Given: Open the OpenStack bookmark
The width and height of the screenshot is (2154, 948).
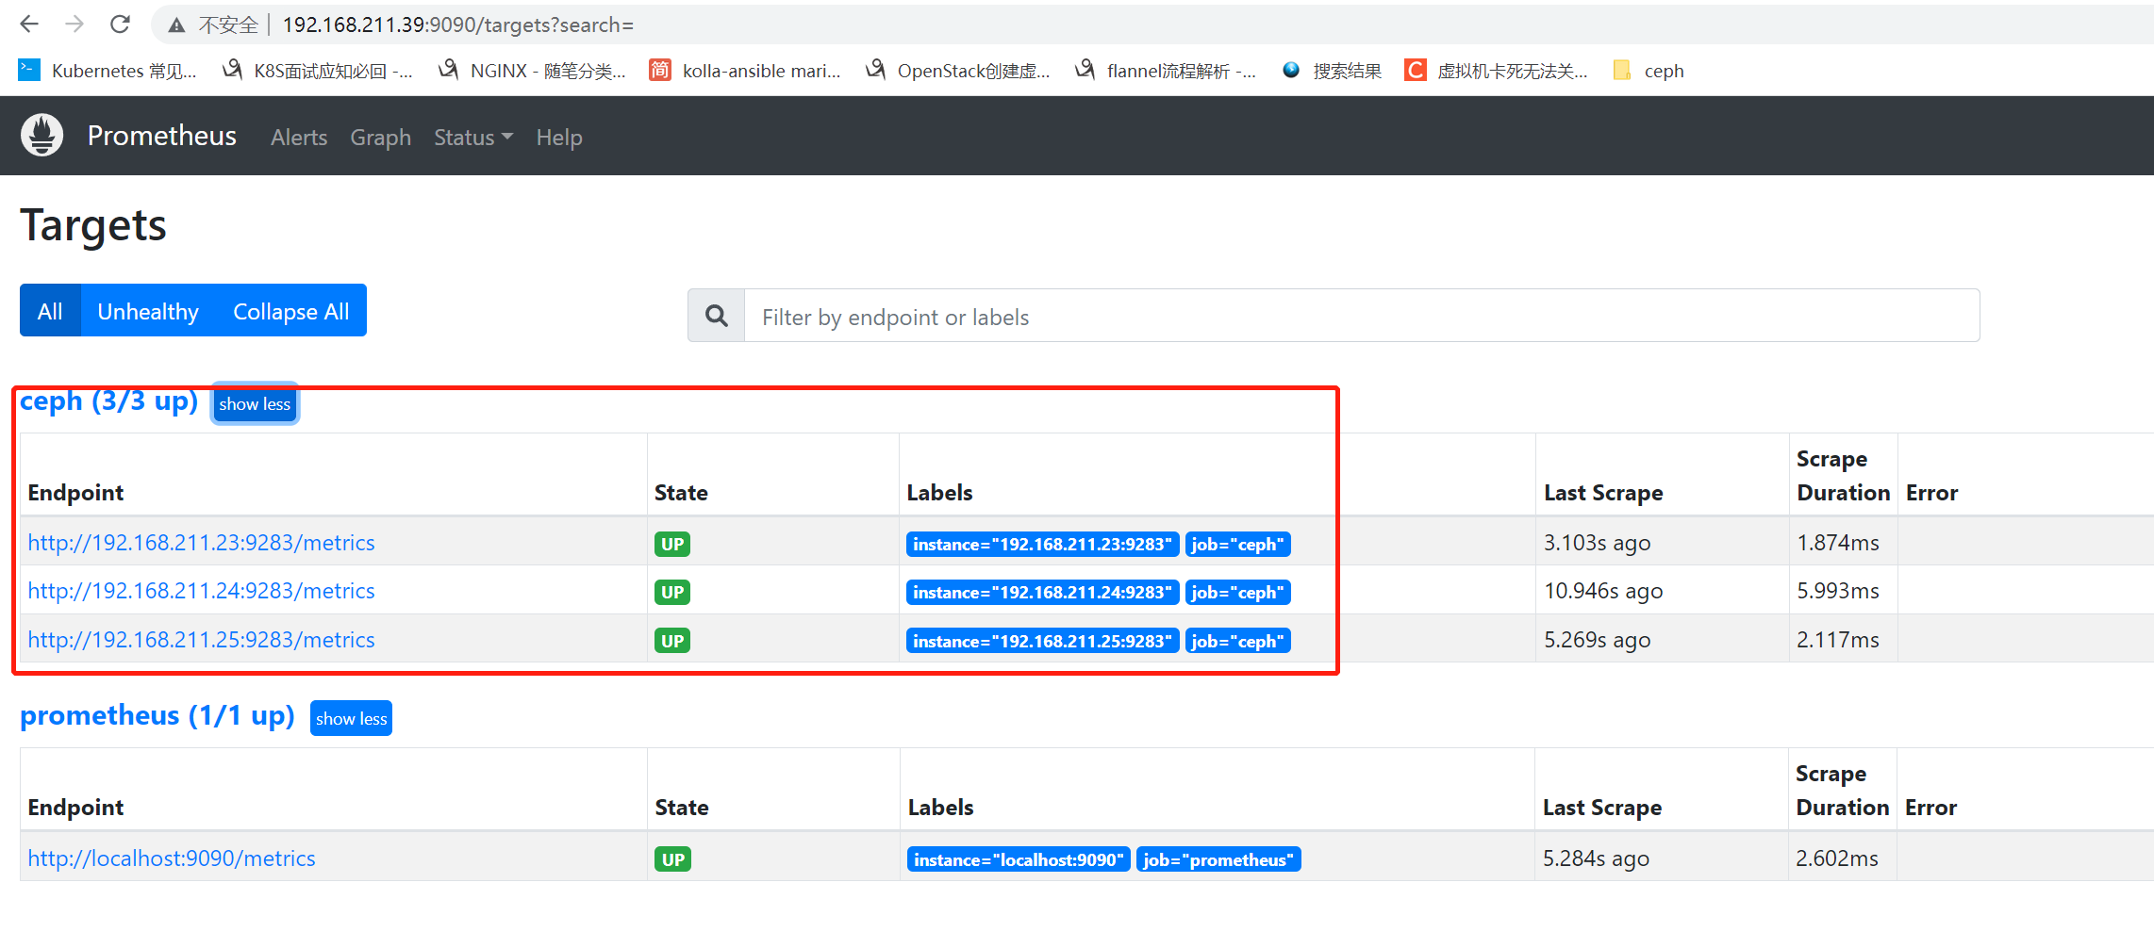Looking at the screenshot, I should (957, 71).
